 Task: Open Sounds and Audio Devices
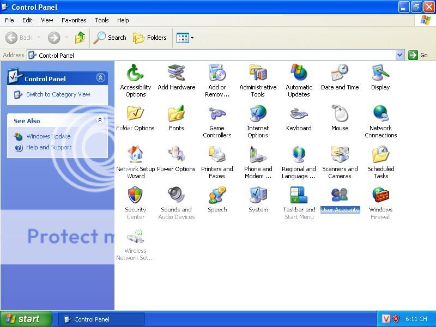click(x=176, y=203)
